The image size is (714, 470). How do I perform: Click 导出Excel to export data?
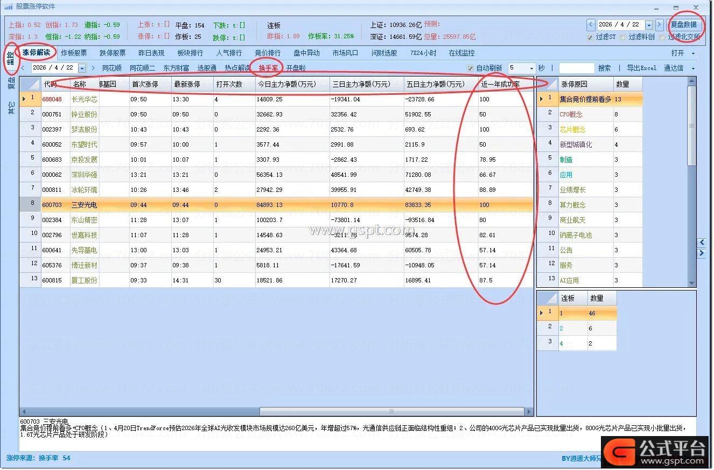click(x=641, y=68)
